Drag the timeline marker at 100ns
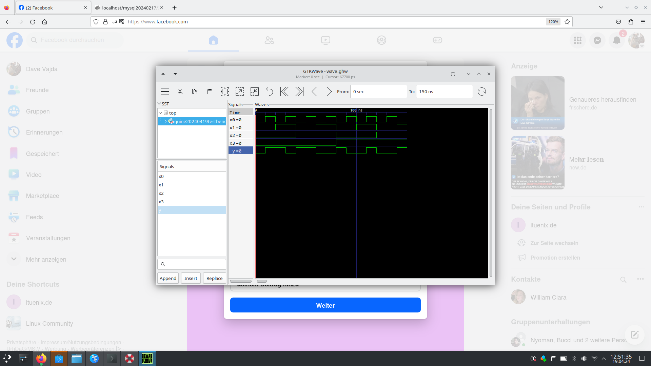 pos(356,110)
